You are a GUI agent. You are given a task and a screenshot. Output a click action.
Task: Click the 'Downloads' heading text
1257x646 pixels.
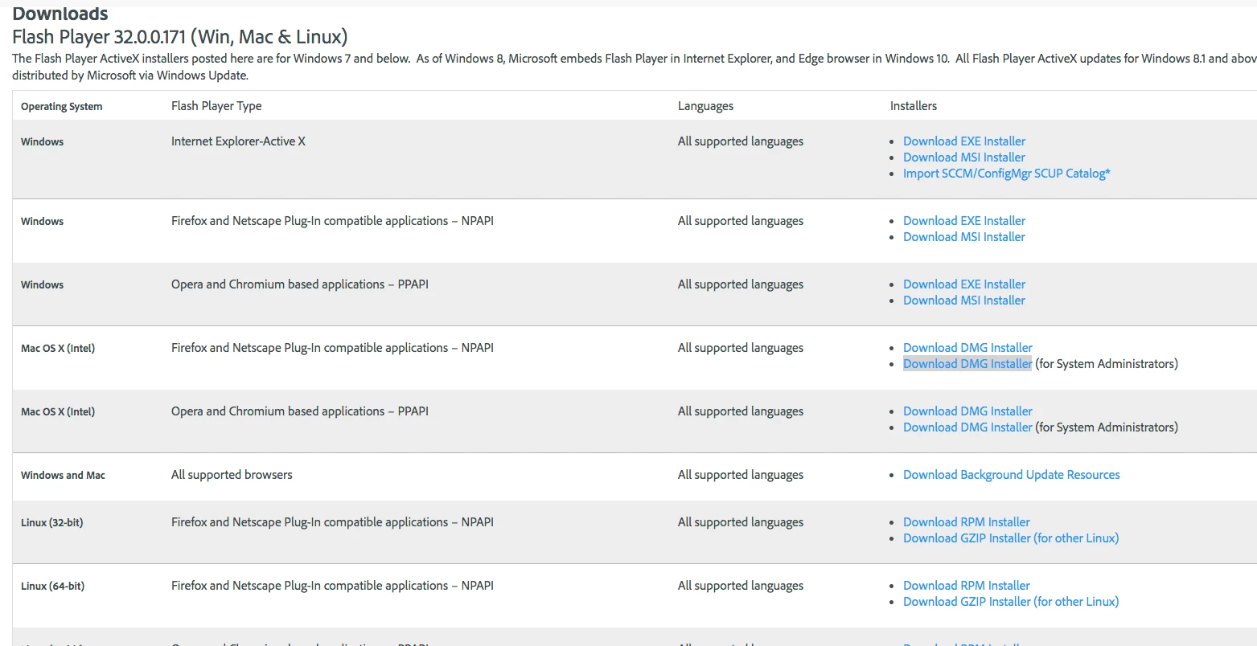pos(60,14)
